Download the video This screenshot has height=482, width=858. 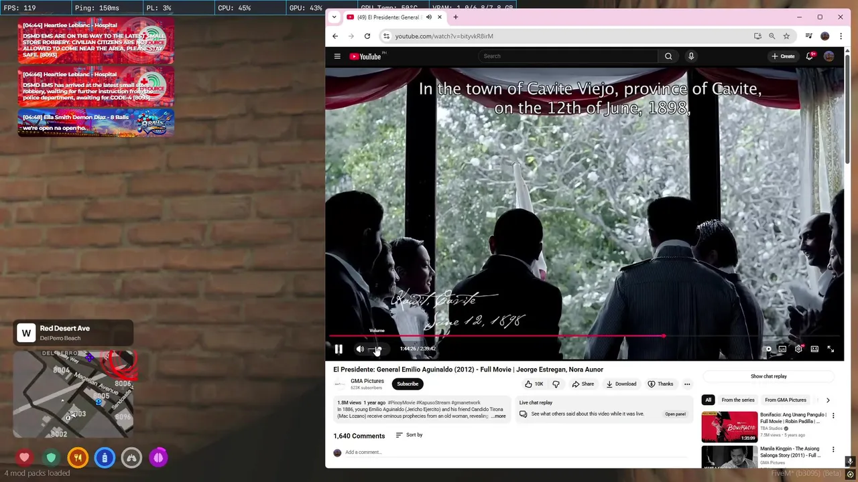pyautogui.click(x=621, y=384)
